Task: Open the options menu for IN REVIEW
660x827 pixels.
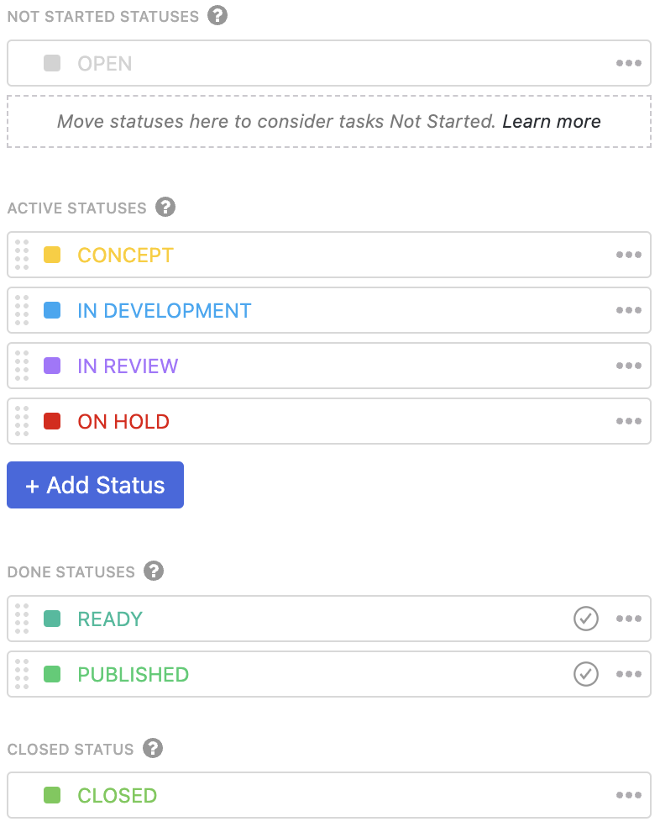Action: click(x=628, y=365)
